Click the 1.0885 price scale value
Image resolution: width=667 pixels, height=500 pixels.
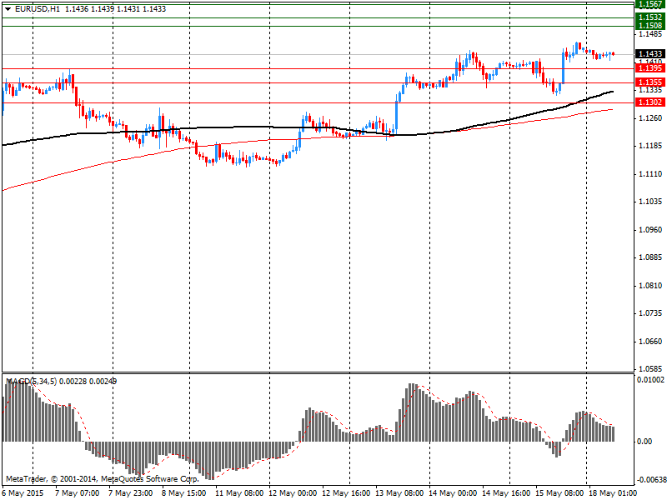click(x=650, y=257)
